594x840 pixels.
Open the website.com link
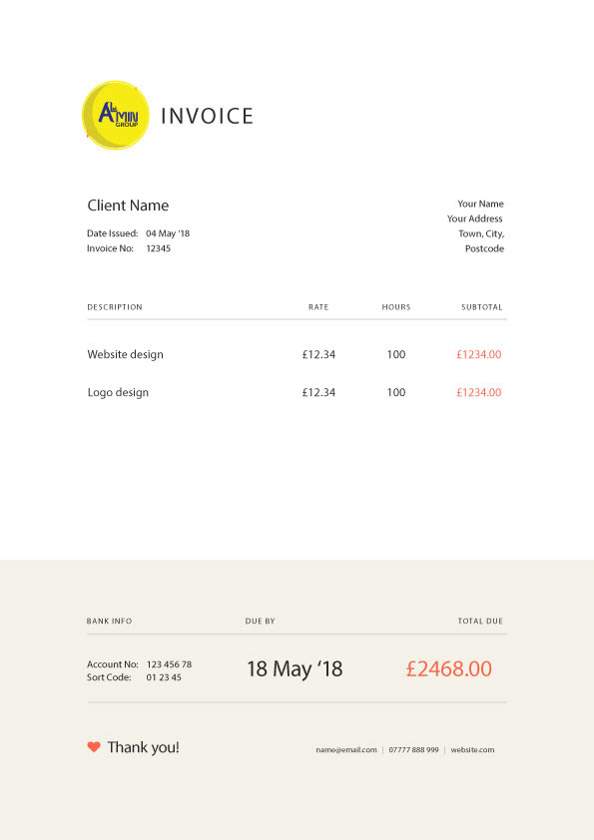click(472, 750)
